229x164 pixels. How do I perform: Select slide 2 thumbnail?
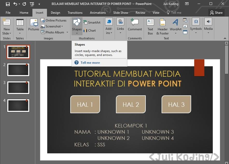click(18, 70)
